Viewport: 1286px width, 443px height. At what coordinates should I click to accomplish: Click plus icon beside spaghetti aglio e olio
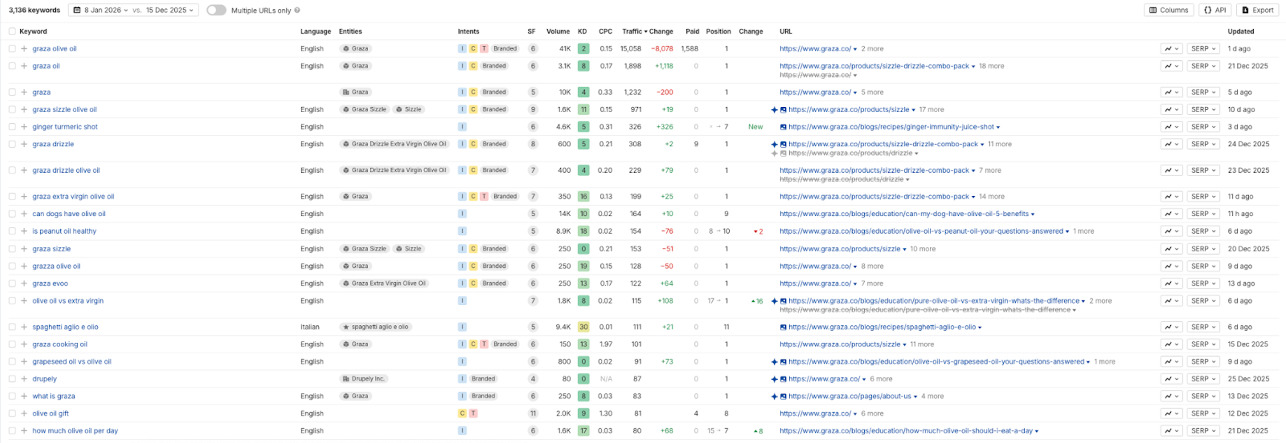23,327
